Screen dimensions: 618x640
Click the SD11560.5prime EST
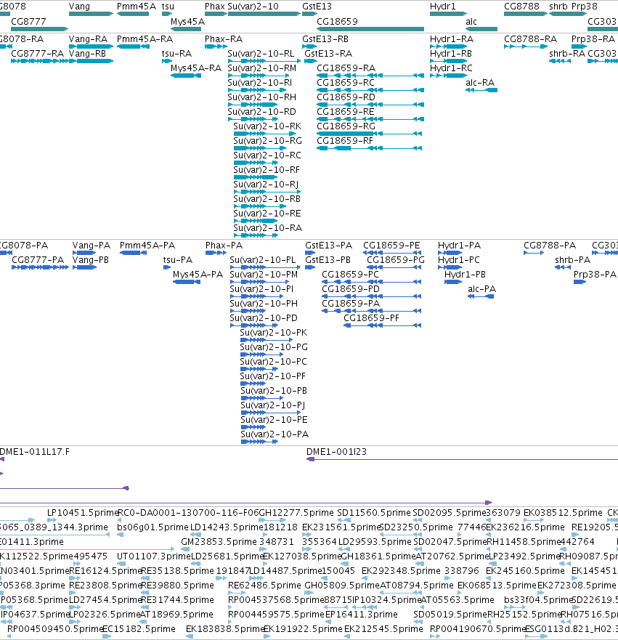click(344, 520)
